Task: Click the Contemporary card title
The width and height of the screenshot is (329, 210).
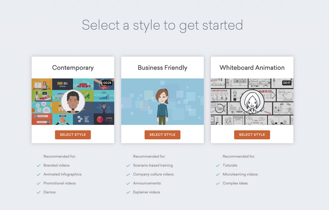Action: [x=73, y=68]
